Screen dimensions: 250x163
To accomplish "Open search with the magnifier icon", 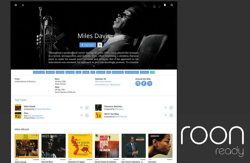I will 172,5.
